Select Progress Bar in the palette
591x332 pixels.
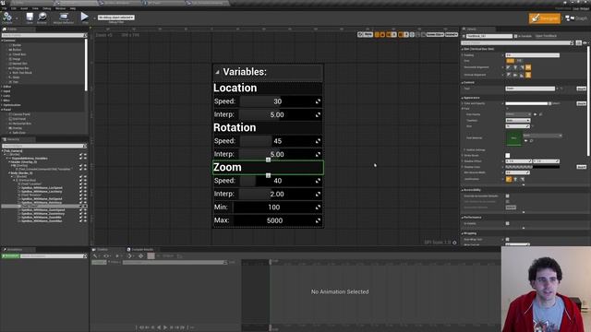[x=20, y=68]
